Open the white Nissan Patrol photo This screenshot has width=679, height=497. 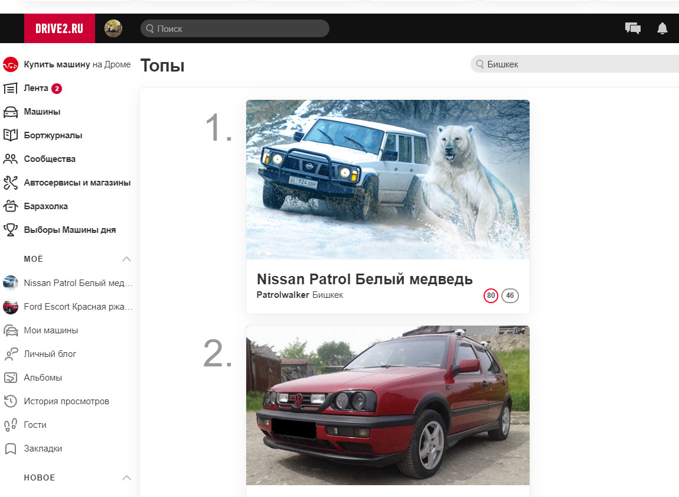(387, 180)
